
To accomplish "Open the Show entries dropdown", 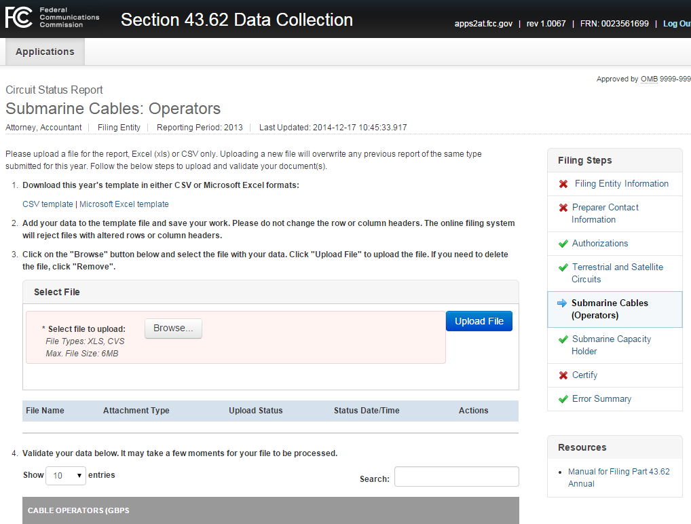I will click(66, 475).
